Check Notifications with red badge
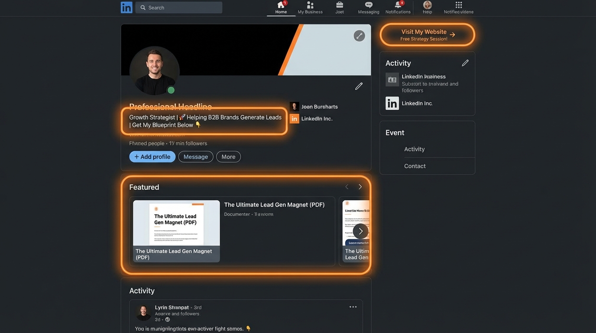This screenshot has height=333, width=596. (x=398, y=7)
